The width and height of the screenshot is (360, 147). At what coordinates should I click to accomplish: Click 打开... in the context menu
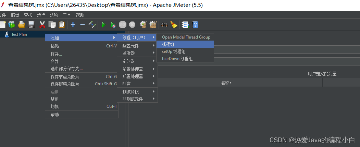click(82, 54)
